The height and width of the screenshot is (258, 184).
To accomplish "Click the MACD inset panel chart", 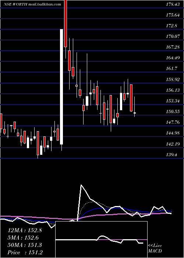I will tap(101, 240).
